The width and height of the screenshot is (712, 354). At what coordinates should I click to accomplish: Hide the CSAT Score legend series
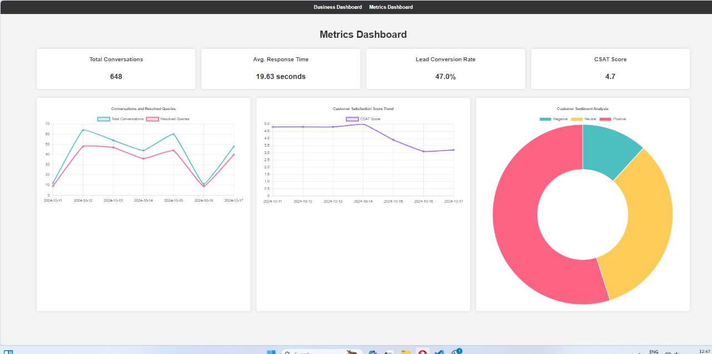pos(363,119)
